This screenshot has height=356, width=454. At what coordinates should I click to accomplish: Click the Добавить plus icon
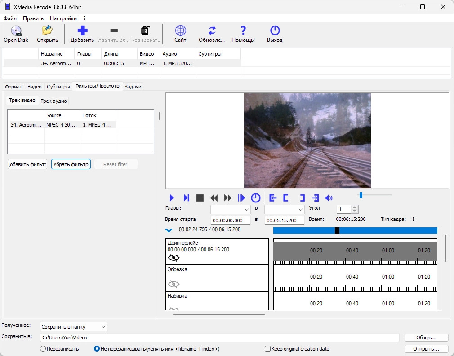tap(82, 31)
